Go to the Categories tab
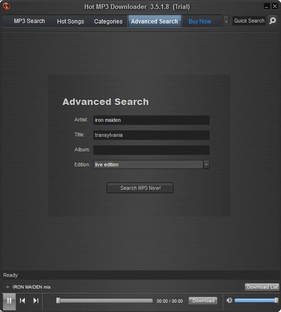 108,21
